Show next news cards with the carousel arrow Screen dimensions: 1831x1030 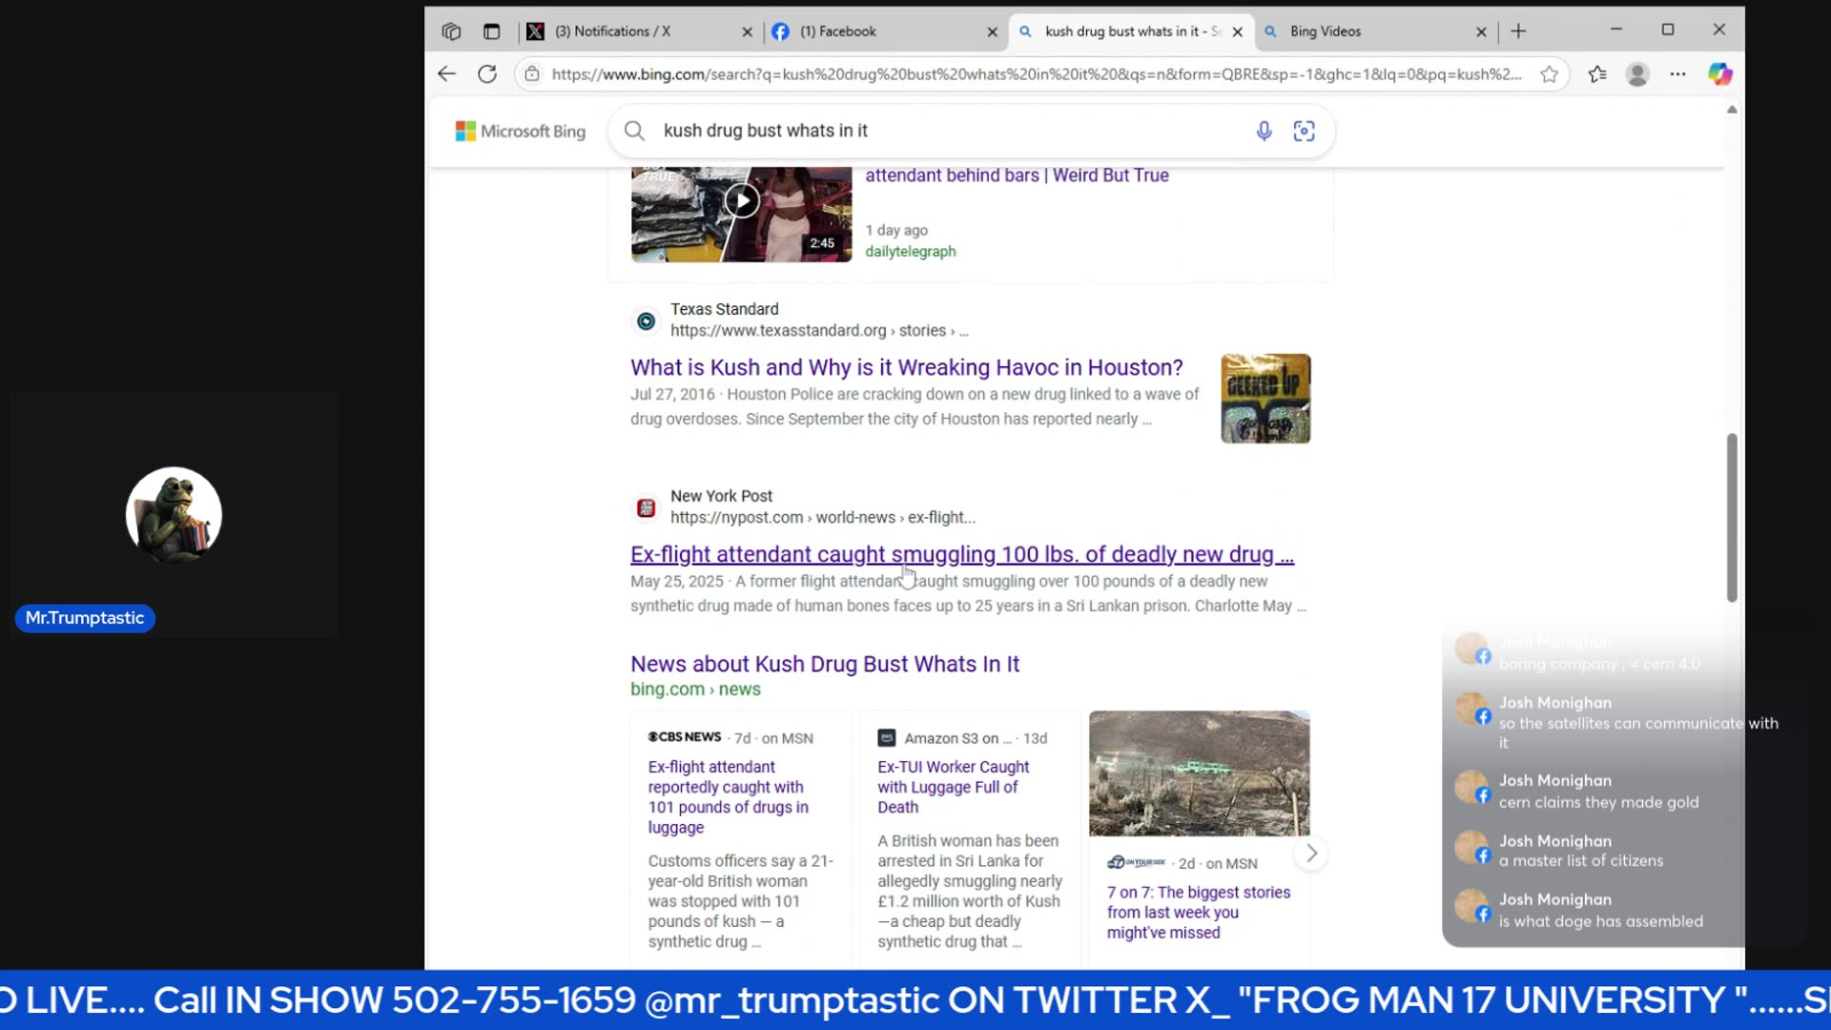click(1311, 854)
